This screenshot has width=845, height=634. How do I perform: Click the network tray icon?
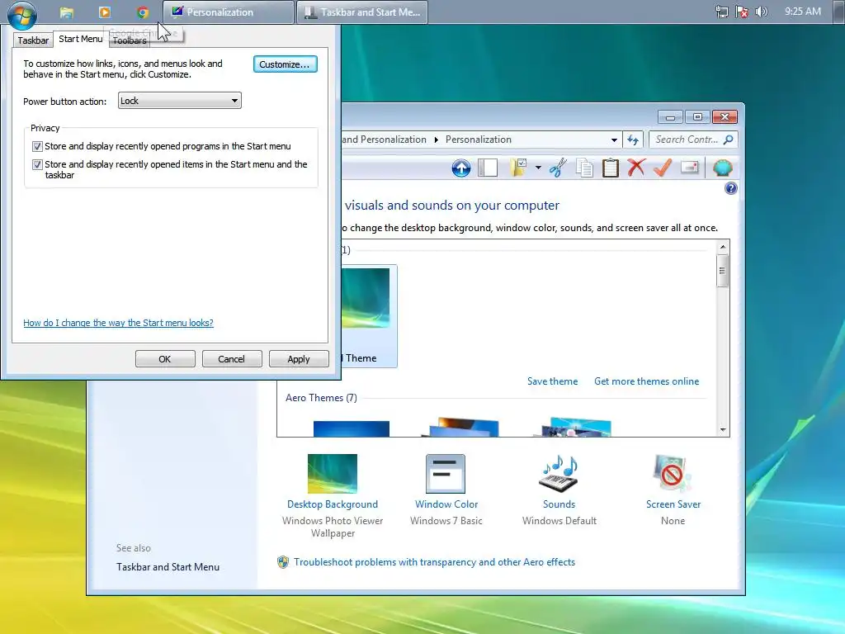tap(721, 12)
